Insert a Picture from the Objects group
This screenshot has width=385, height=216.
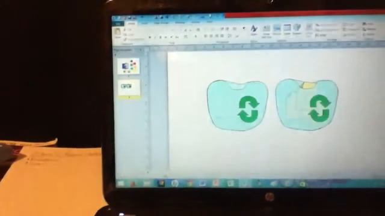click(277, 29)
